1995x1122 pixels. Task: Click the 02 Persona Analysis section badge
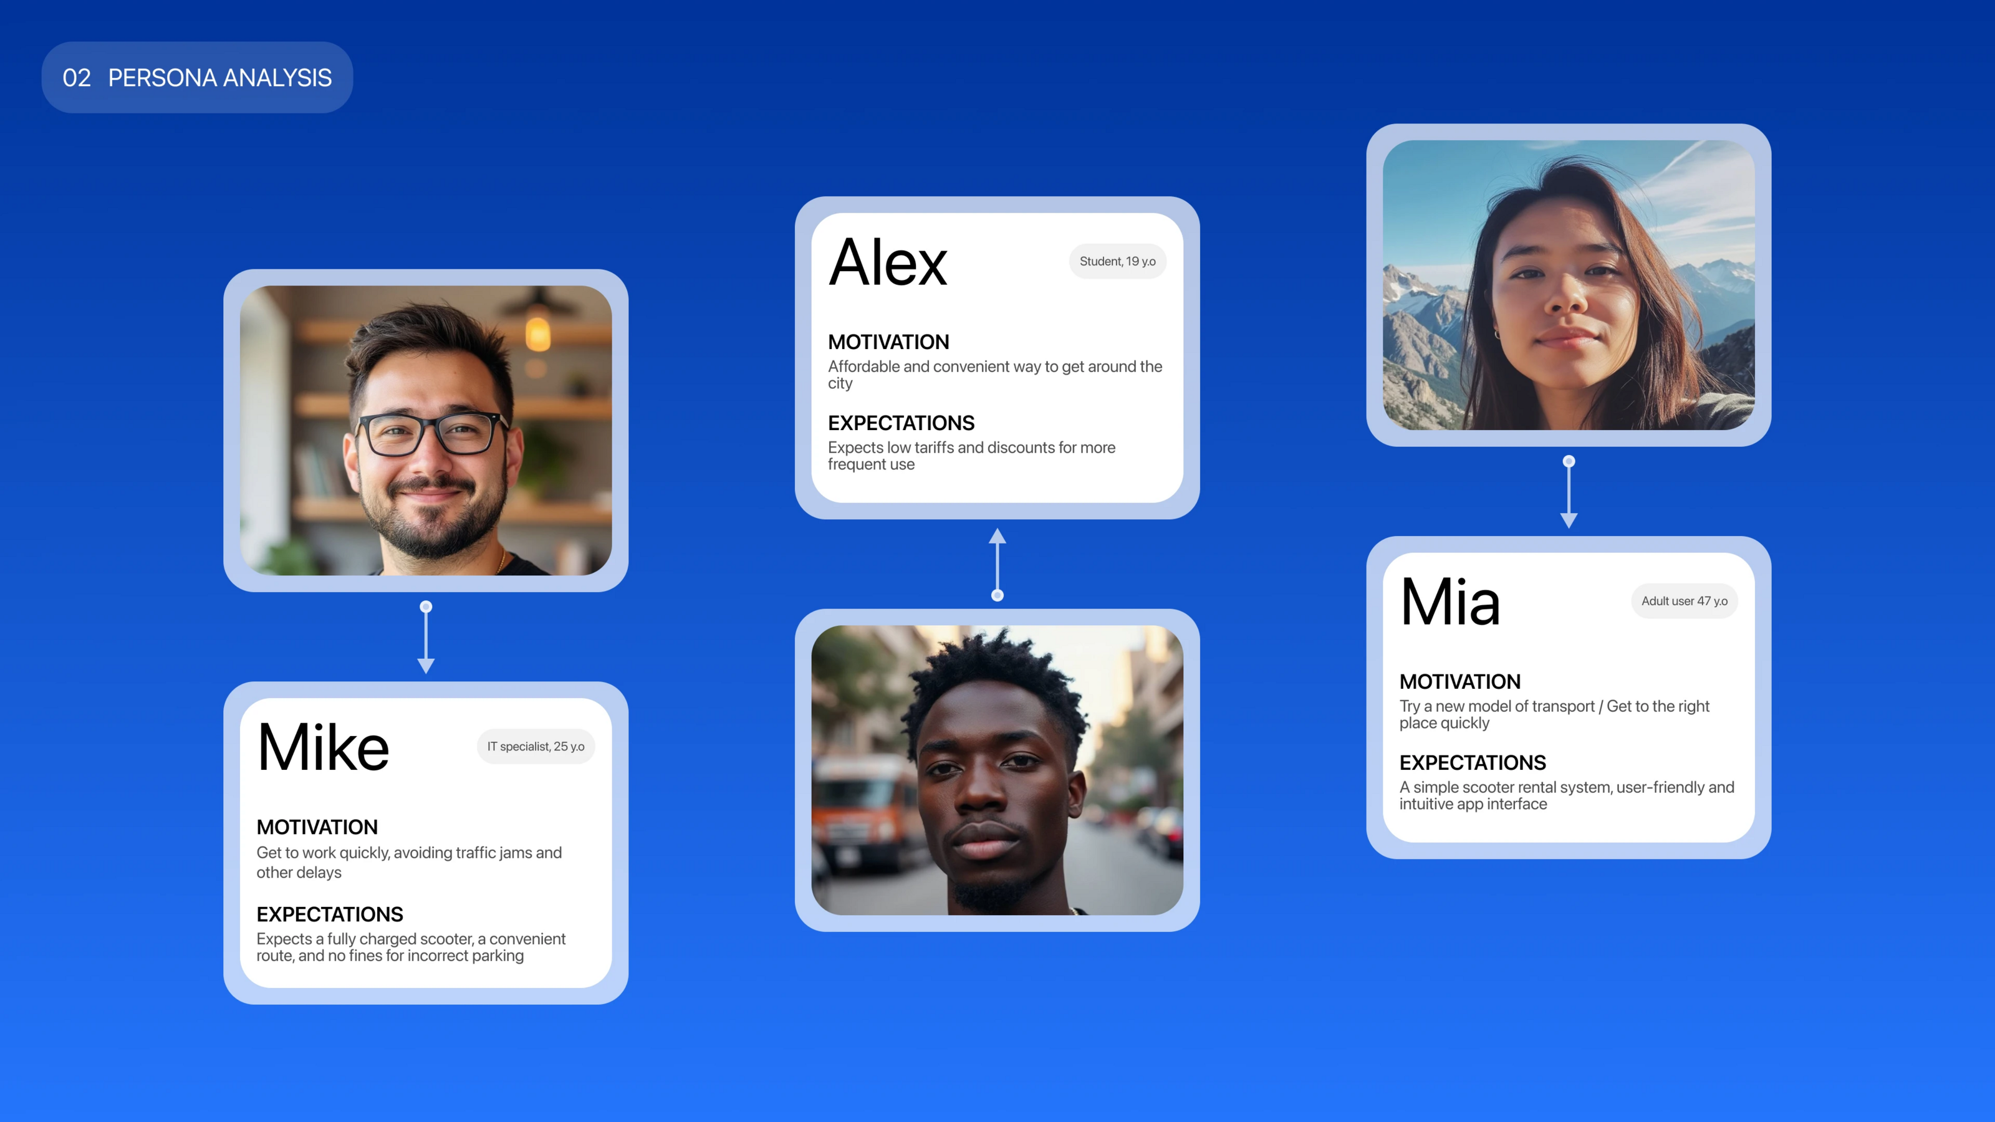point(197,77)
